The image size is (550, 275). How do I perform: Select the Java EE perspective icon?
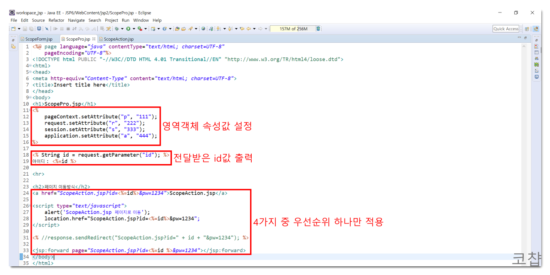pos(536,29)
